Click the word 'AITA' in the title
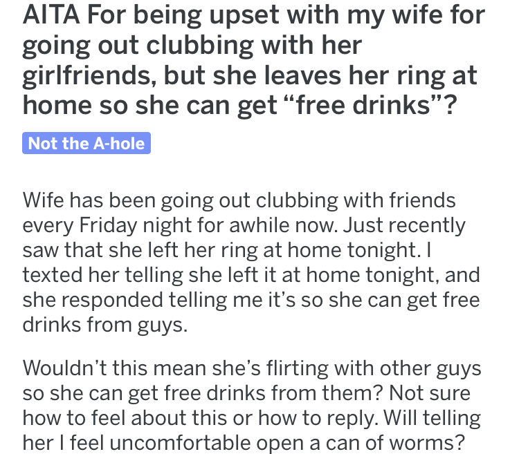 coord(51,15)
